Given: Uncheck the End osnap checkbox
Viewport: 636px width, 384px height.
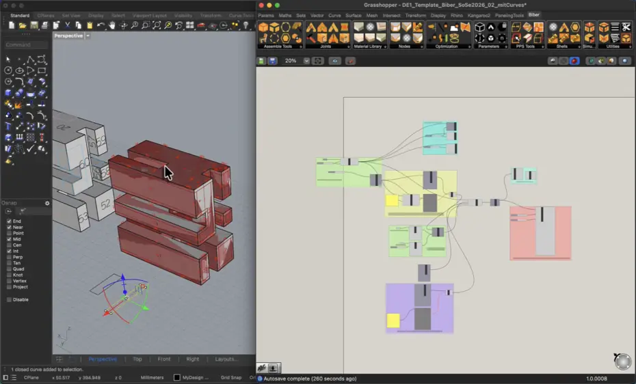Looking at the screenshot, I should [9, 221].
